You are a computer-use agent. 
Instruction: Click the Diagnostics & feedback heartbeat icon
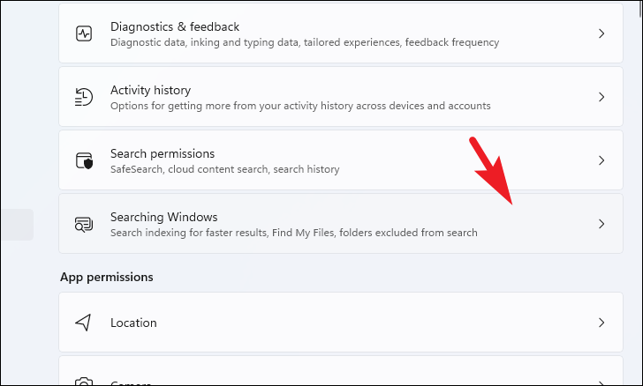pyautogui.click(x=84, y=33)
